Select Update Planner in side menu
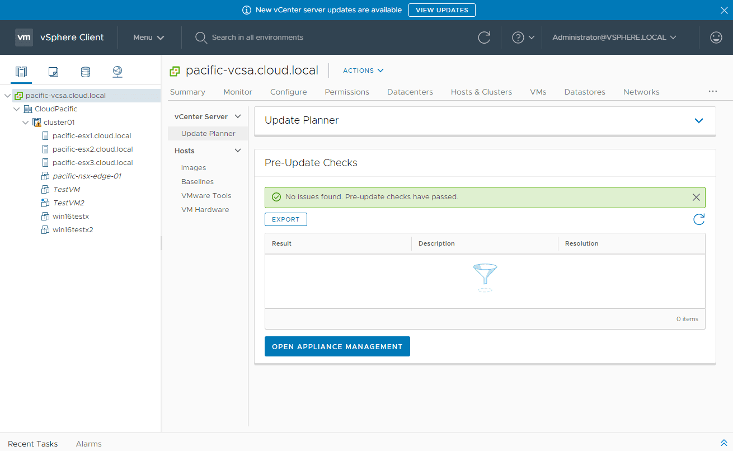Viewport: 733px width, 451px height. pyautogui.click(x=208, y=134)
